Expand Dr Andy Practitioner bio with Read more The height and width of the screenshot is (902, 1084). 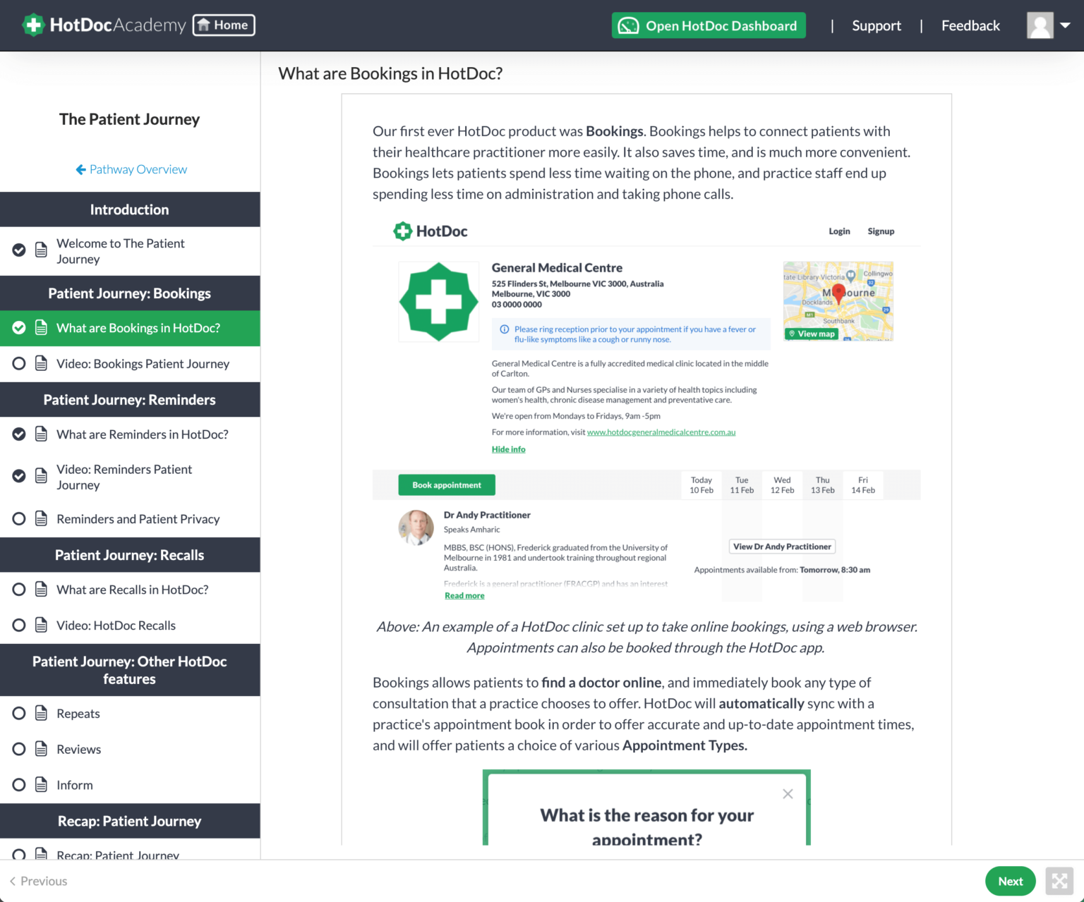point(464,595)
